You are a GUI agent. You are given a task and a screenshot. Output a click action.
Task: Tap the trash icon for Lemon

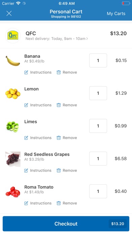click(x=59, y=105)
